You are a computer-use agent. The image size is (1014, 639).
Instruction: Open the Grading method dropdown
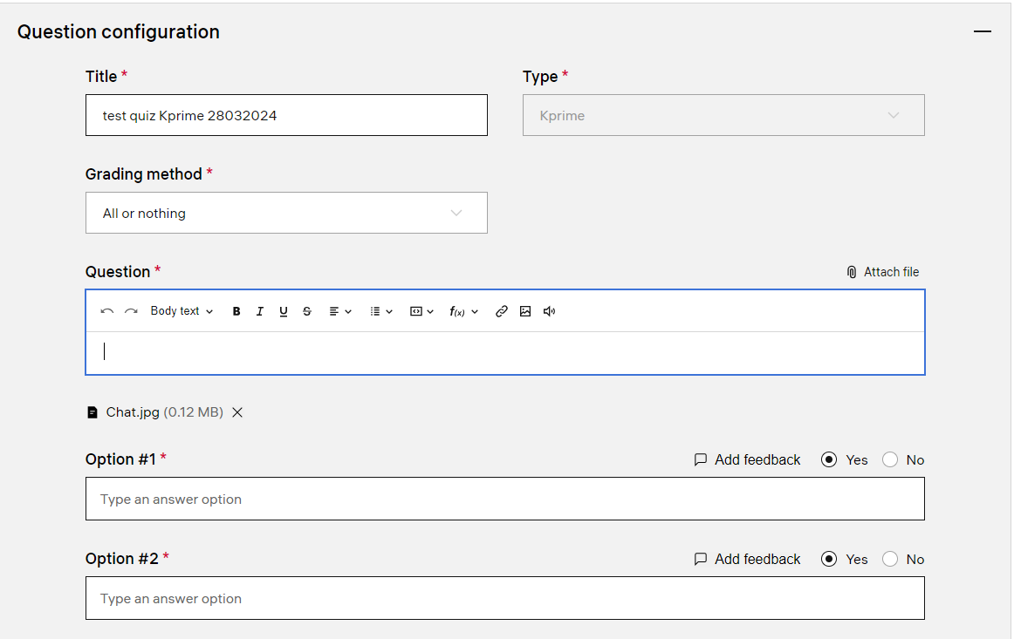[x=286, y=213]
